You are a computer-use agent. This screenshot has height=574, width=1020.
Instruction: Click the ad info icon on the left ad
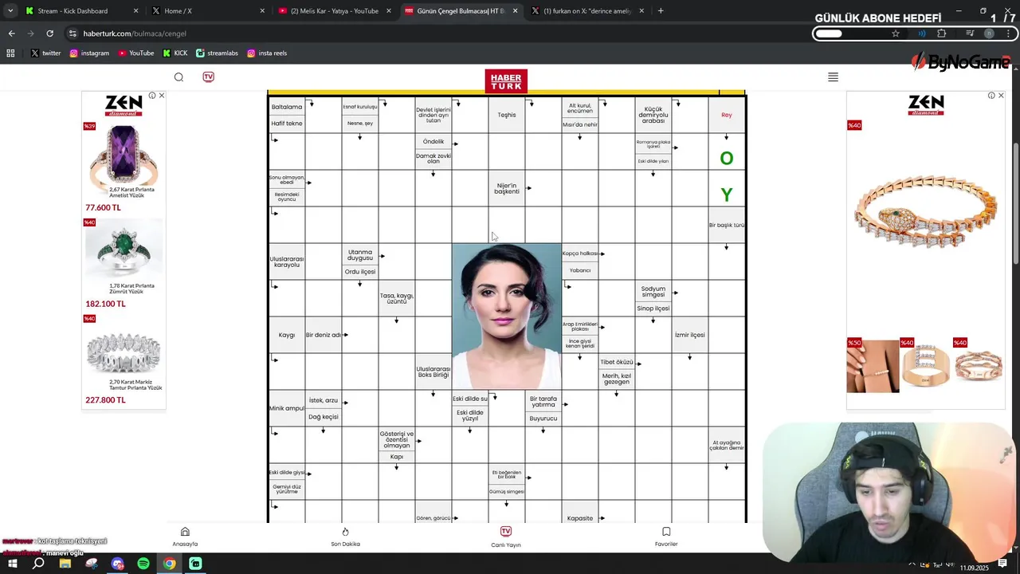[x=152, y=96]
